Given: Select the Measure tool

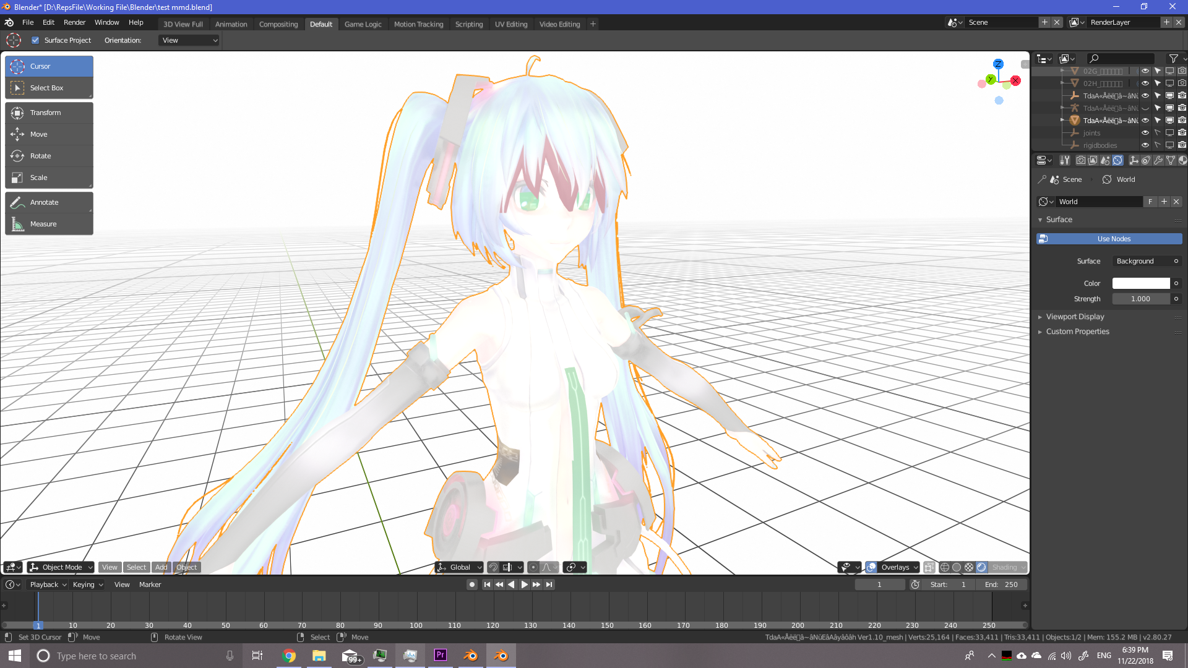Looking at the screenshot, I should [49, 223].
